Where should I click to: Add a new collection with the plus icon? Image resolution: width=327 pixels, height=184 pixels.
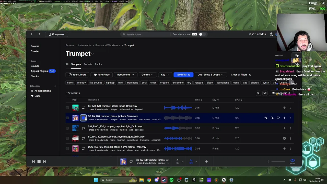point(55,86)
